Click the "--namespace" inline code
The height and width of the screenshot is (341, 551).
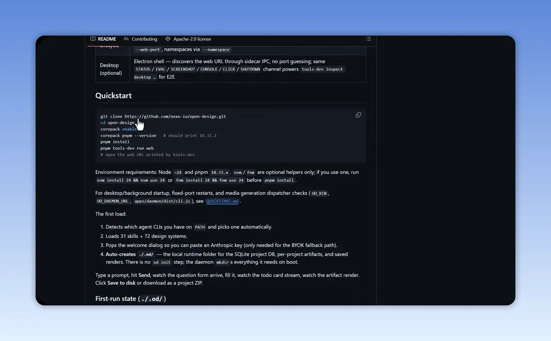pyautogui.click(x=216, y=49)
